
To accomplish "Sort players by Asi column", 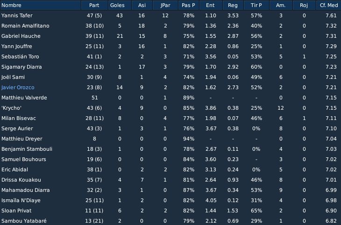I will point(142,5).
